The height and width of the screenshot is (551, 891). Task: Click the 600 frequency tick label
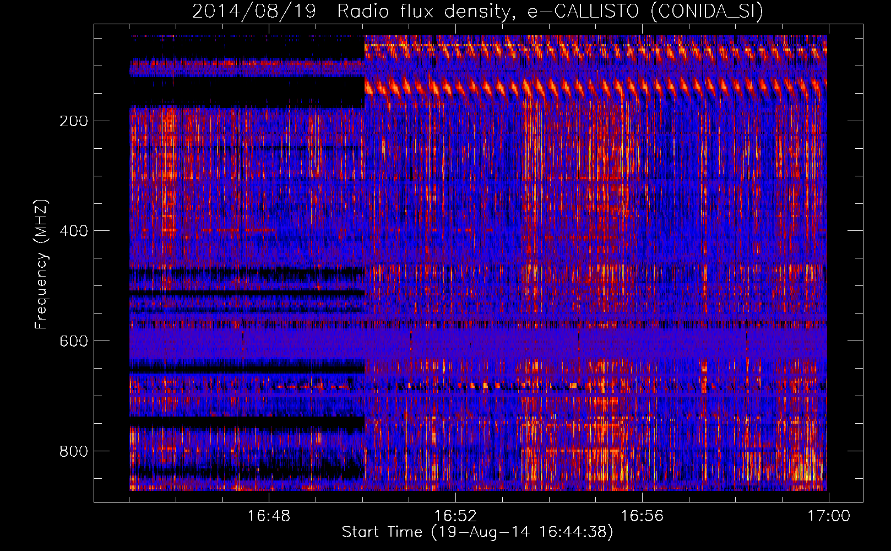pos(73,341)
